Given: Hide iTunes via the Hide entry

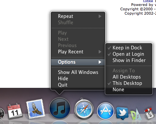Looking at the screenshot, I should 78,79.
